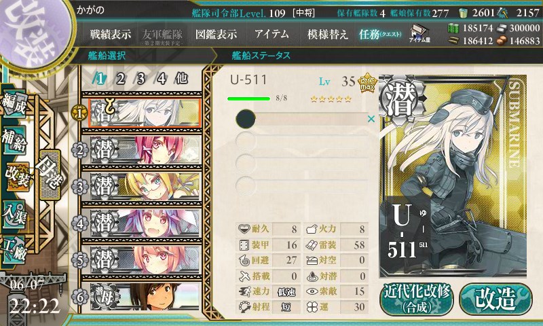Open the 編成 (Organize) sidebar icon
543x326 pixels.
tap(14, 104)
